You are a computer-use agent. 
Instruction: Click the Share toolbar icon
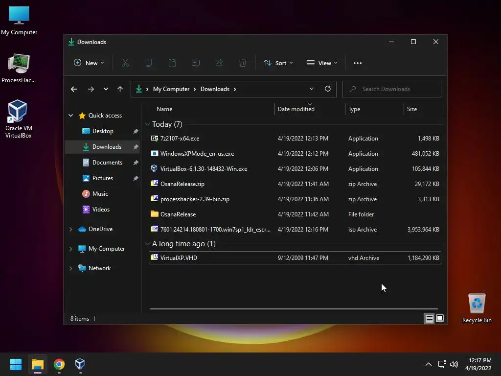(x=219, y=63)
